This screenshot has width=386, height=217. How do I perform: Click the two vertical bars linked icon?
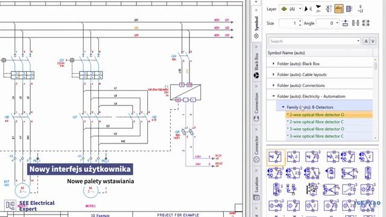[355, 23]
